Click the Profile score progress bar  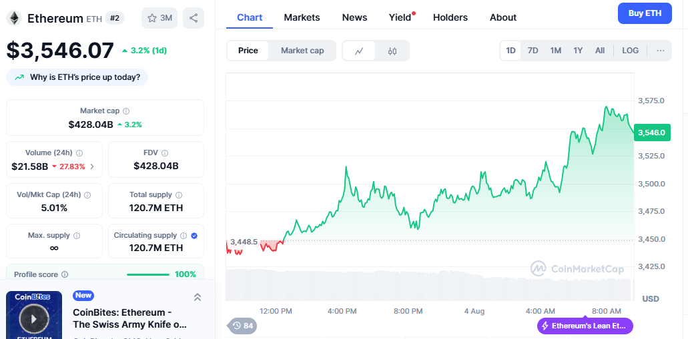[148, 274]
